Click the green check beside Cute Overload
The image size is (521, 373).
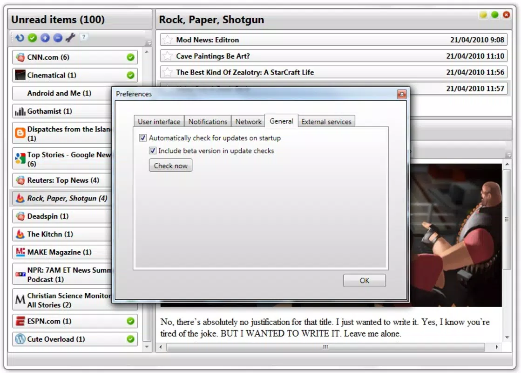click(x=130, y=339)
